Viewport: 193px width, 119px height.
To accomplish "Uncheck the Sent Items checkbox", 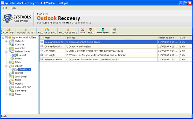I will pos(10,91).
